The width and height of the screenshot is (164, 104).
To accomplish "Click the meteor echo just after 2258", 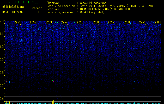I will click(134, 82).
